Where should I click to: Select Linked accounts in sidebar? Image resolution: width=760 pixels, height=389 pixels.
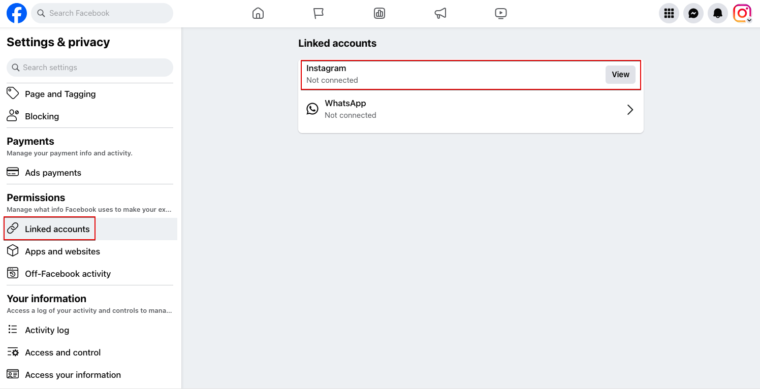coord(57,229)
